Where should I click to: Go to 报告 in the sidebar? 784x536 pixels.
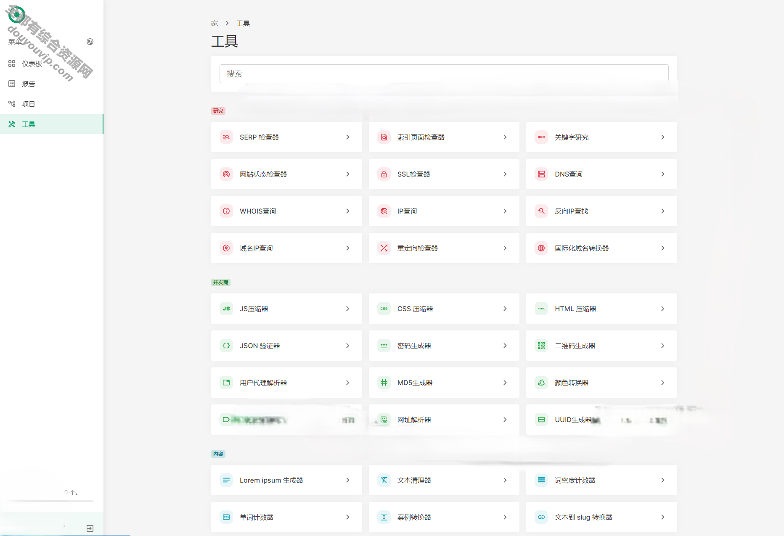[x=51, y=84]
